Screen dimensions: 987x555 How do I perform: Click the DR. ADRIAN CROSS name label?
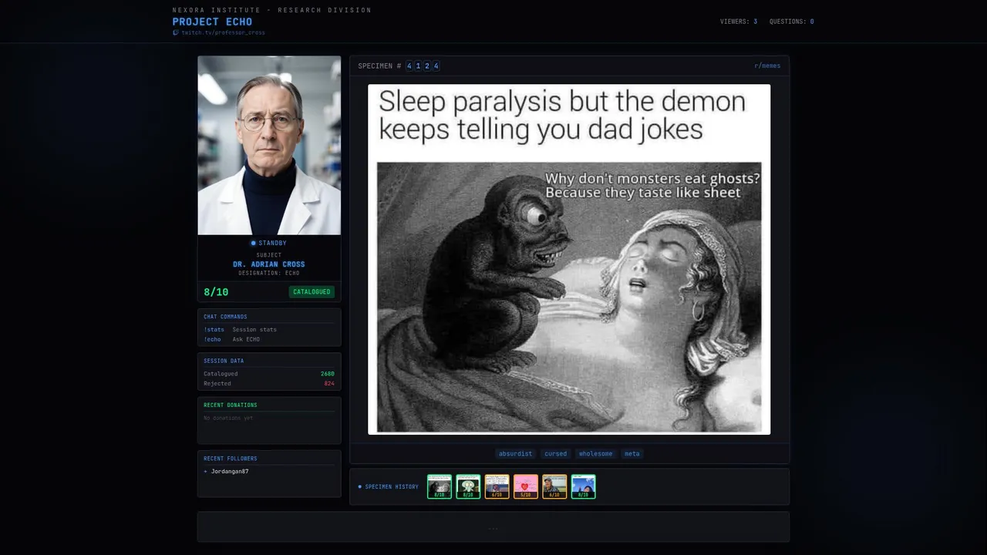click(x=269, y=264)
